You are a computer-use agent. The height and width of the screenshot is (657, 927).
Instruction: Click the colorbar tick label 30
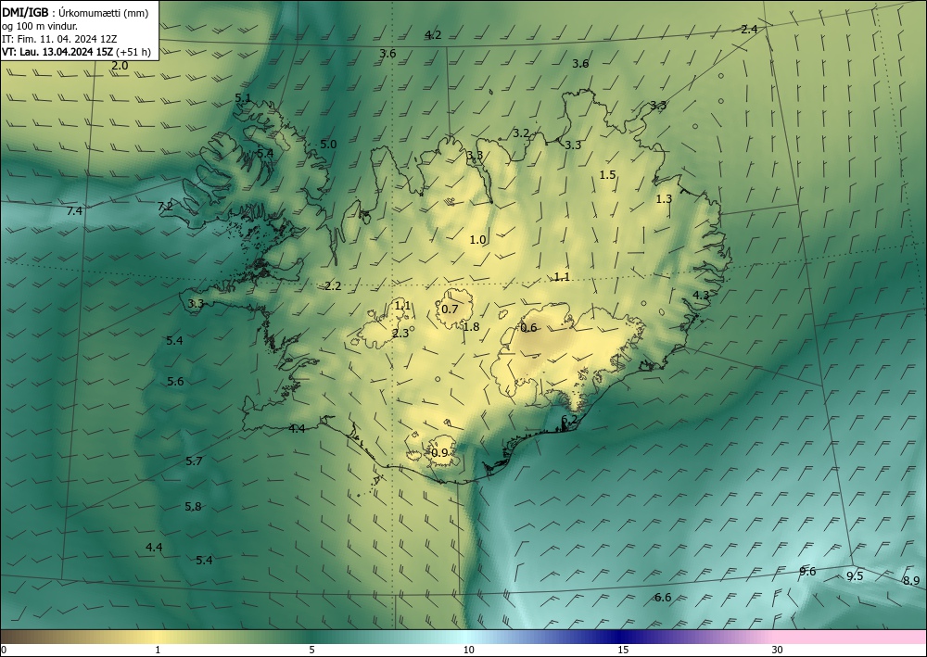[x=778, y=651]
